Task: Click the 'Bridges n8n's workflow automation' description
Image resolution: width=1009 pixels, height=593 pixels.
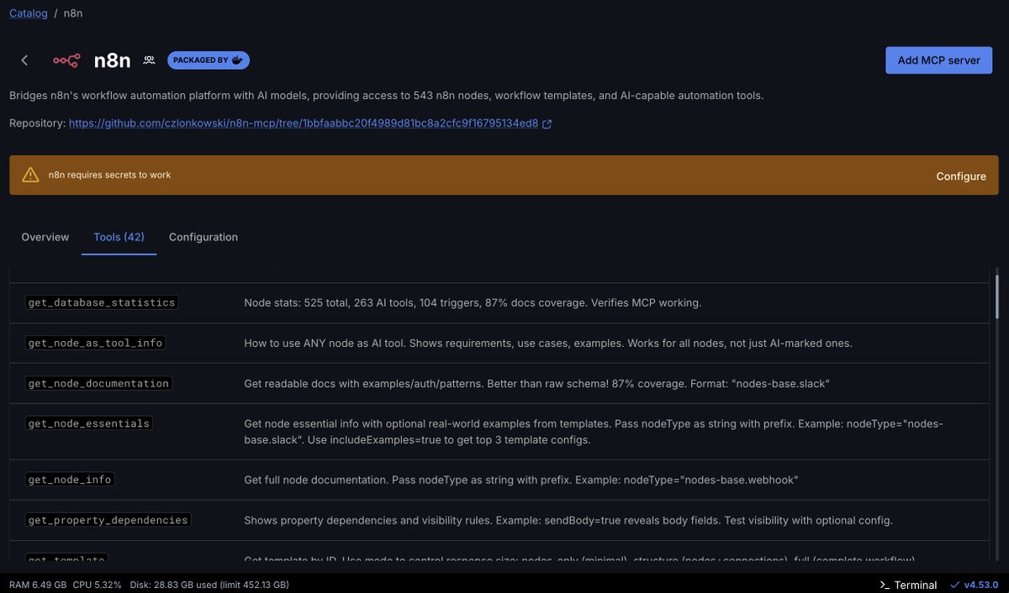Action: 387,96
